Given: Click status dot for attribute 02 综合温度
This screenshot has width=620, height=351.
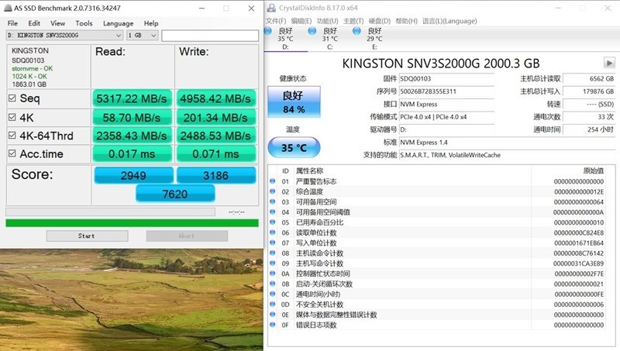Looking at the screenshot, I should pos(273,191).
